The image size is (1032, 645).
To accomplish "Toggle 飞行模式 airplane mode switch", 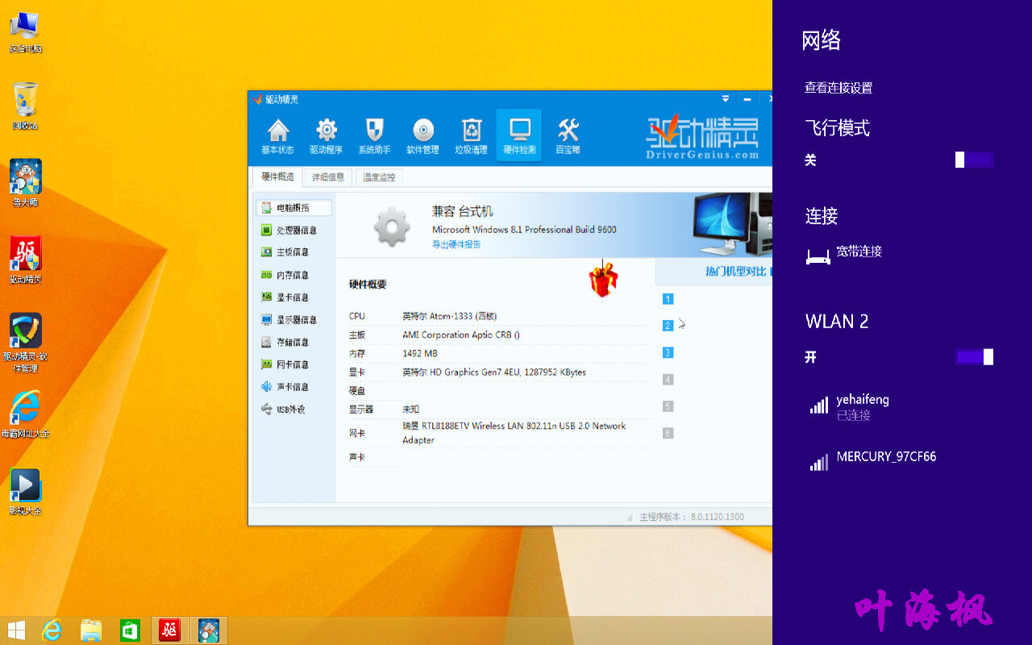I will point(974,160).
